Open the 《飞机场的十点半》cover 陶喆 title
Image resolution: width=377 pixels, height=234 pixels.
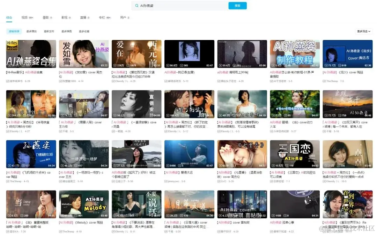click(28, 175)
